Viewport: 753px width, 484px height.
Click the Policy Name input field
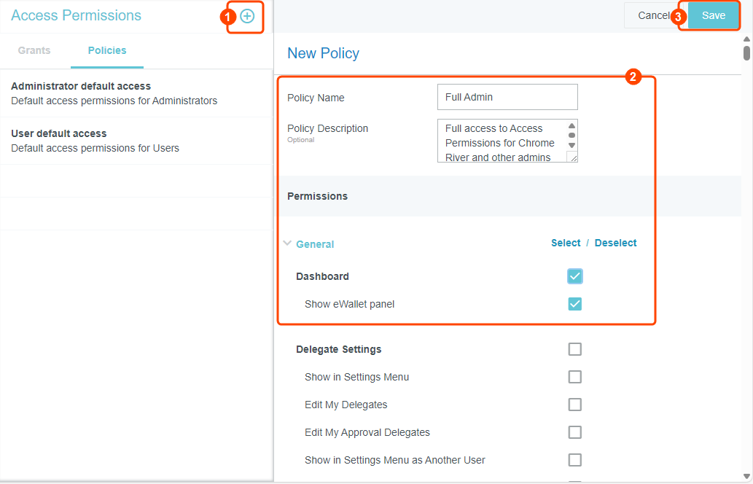click(x=507, y=97)
